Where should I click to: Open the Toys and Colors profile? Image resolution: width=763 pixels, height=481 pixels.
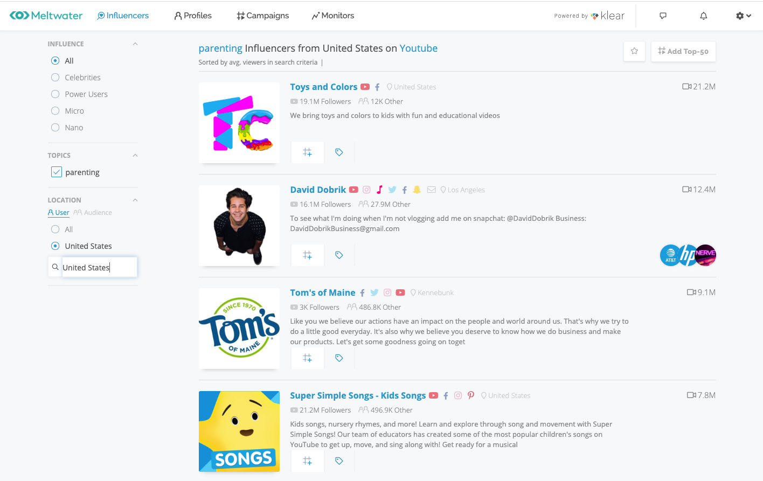coord(324,87)
